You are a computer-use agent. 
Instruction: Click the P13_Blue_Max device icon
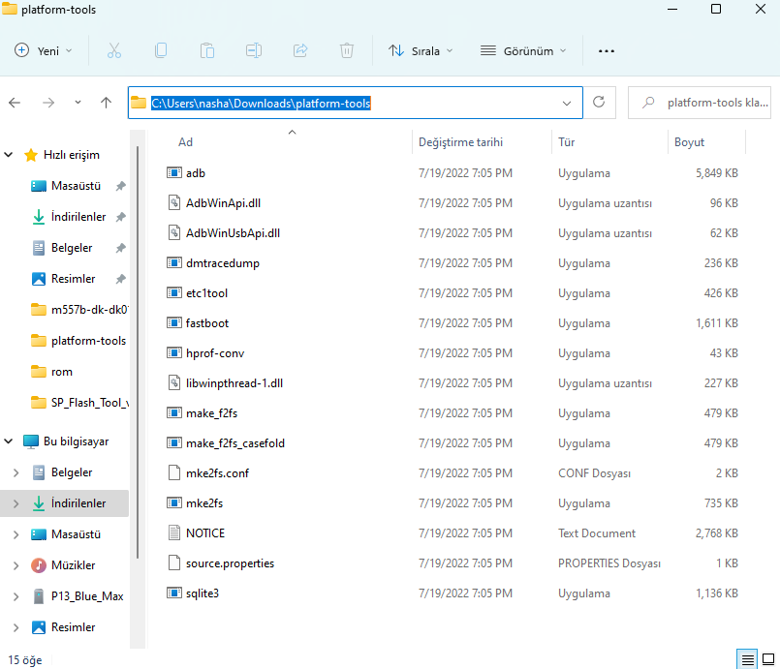pyautogui.click(x=39, y=596)
